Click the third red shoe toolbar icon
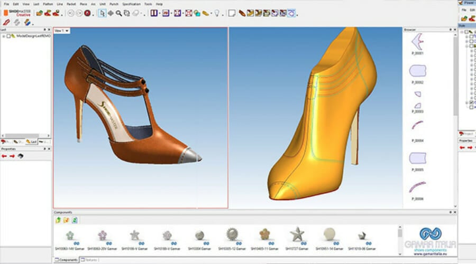Screen dimensions: 476x264 click(56, 13)
